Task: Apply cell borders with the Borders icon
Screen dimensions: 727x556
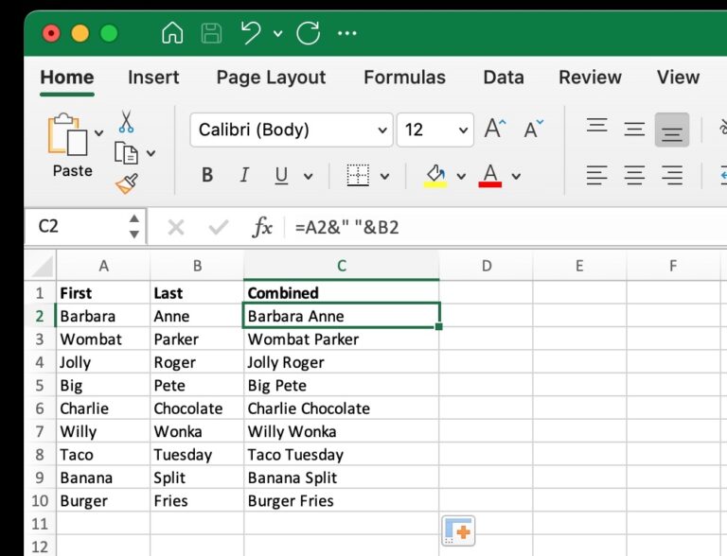Action: [358, 175]
